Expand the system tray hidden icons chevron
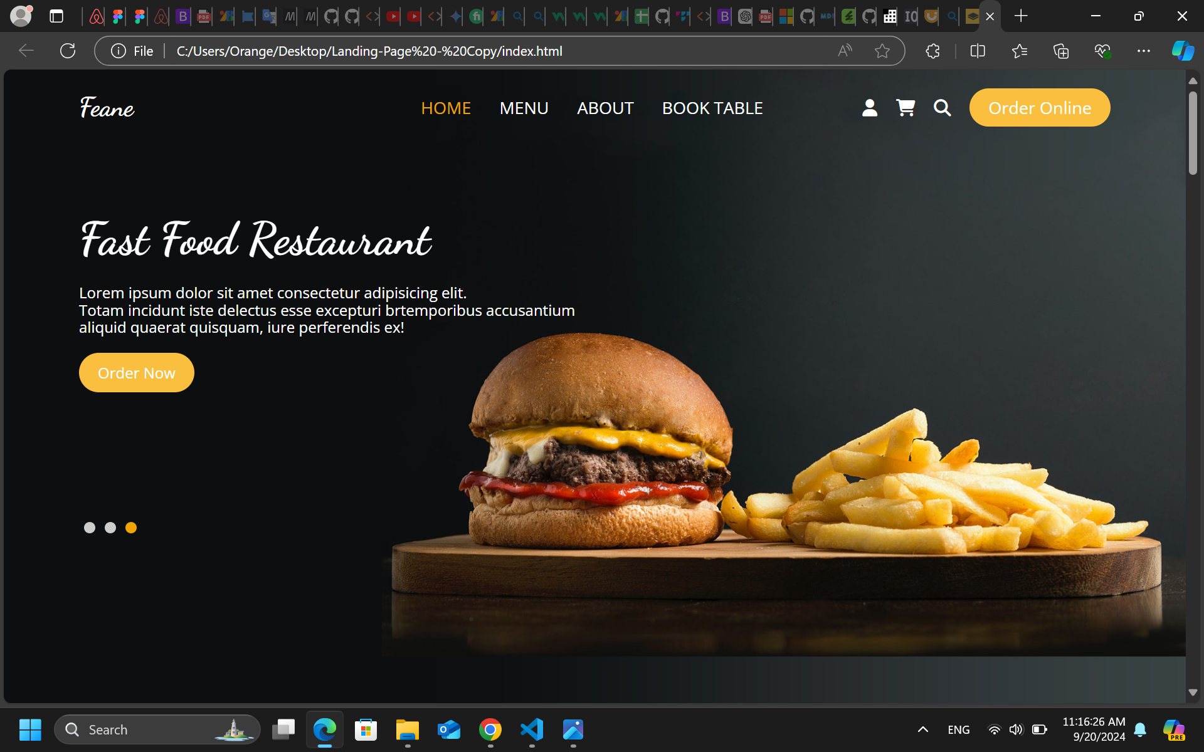This screenshot has height=752, width=1204. pyautogui.click(x=922, y=729)
